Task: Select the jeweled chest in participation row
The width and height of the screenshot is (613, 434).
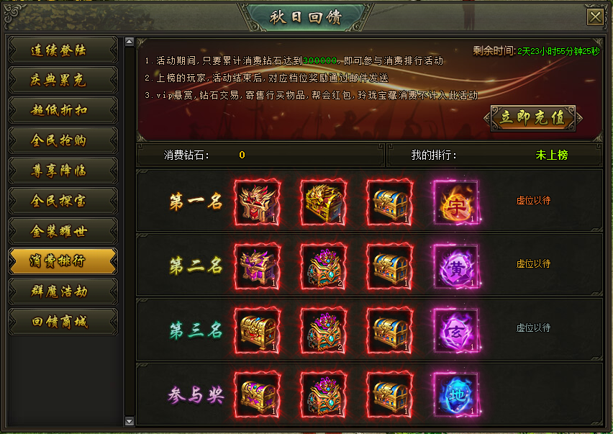Action: pyautogui.click(x=324, y=394)
